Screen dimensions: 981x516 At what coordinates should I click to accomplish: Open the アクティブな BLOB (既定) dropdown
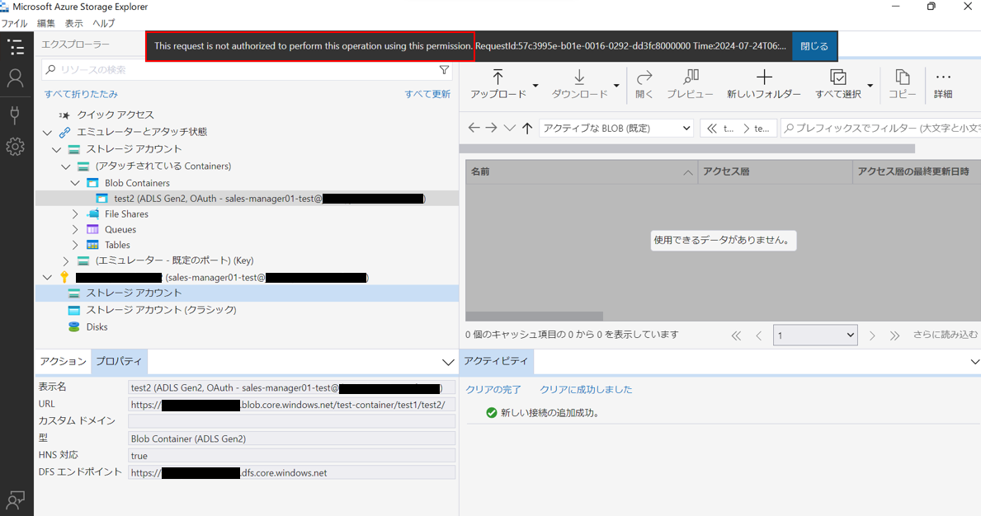tap(616, 128)
